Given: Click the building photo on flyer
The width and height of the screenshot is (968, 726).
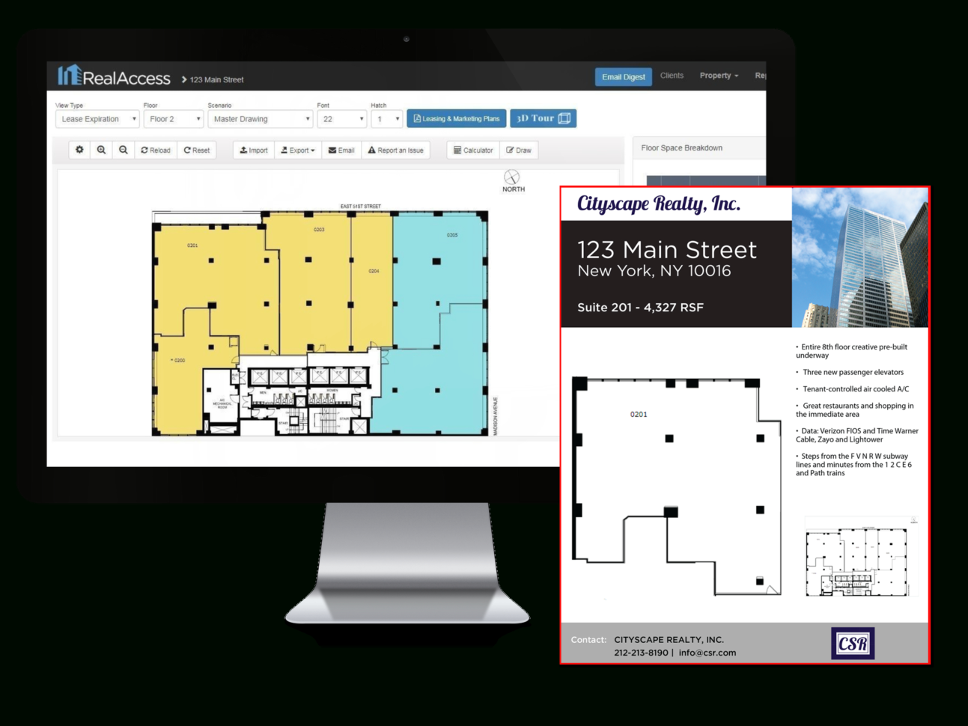Looking at the screenshot, I should click(860, 257).
